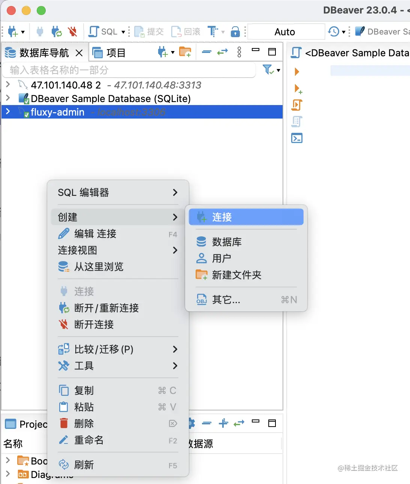Switch to 项目 tab
The image size is (410, 484).
(x=109, y=53)
